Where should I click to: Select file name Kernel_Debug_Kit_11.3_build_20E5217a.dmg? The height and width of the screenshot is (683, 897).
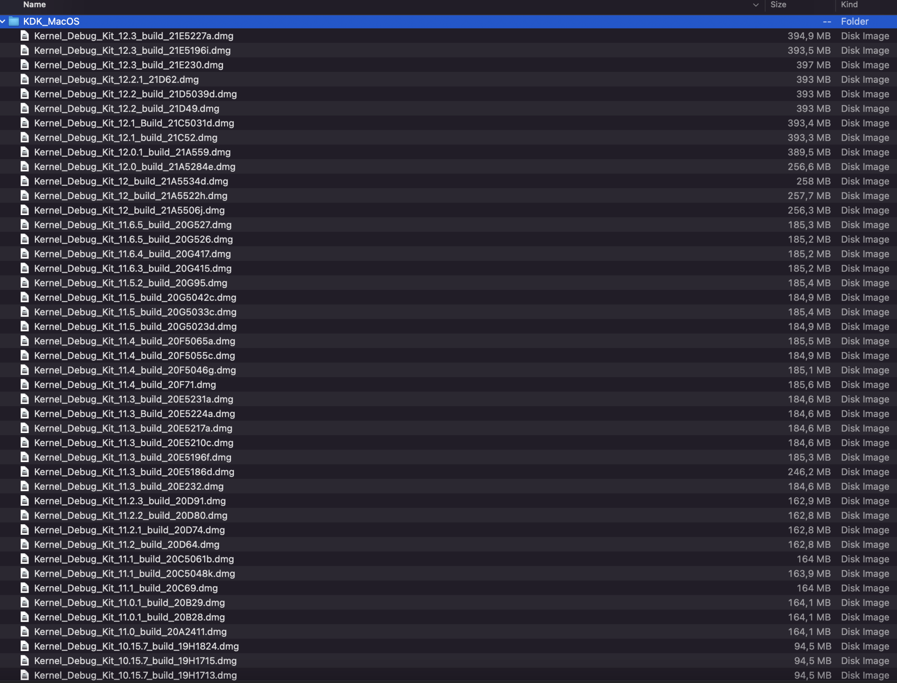coord(133,428)
